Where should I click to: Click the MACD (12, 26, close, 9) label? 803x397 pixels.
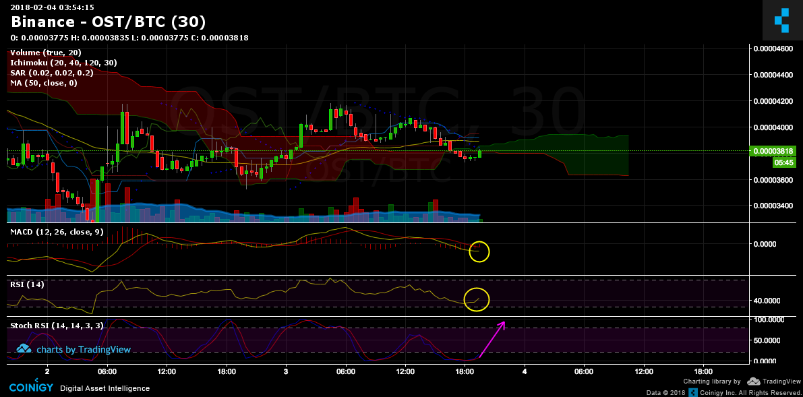pos(57,232)
